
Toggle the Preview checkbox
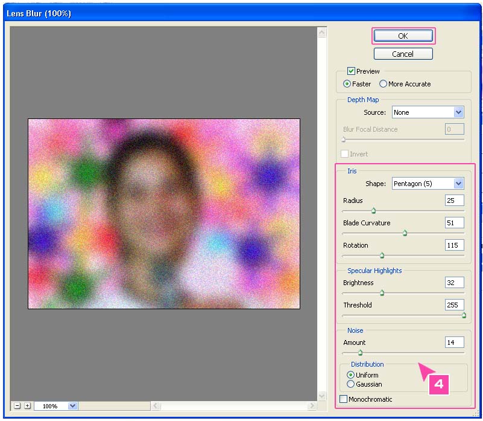tap(351, 71)
